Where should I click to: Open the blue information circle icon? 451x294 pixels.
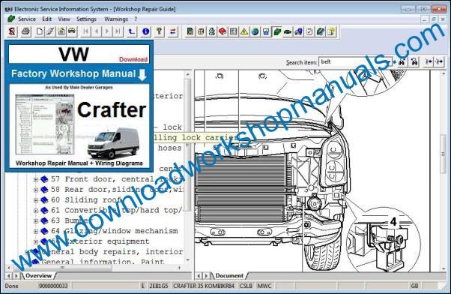(x=145, y=31)
